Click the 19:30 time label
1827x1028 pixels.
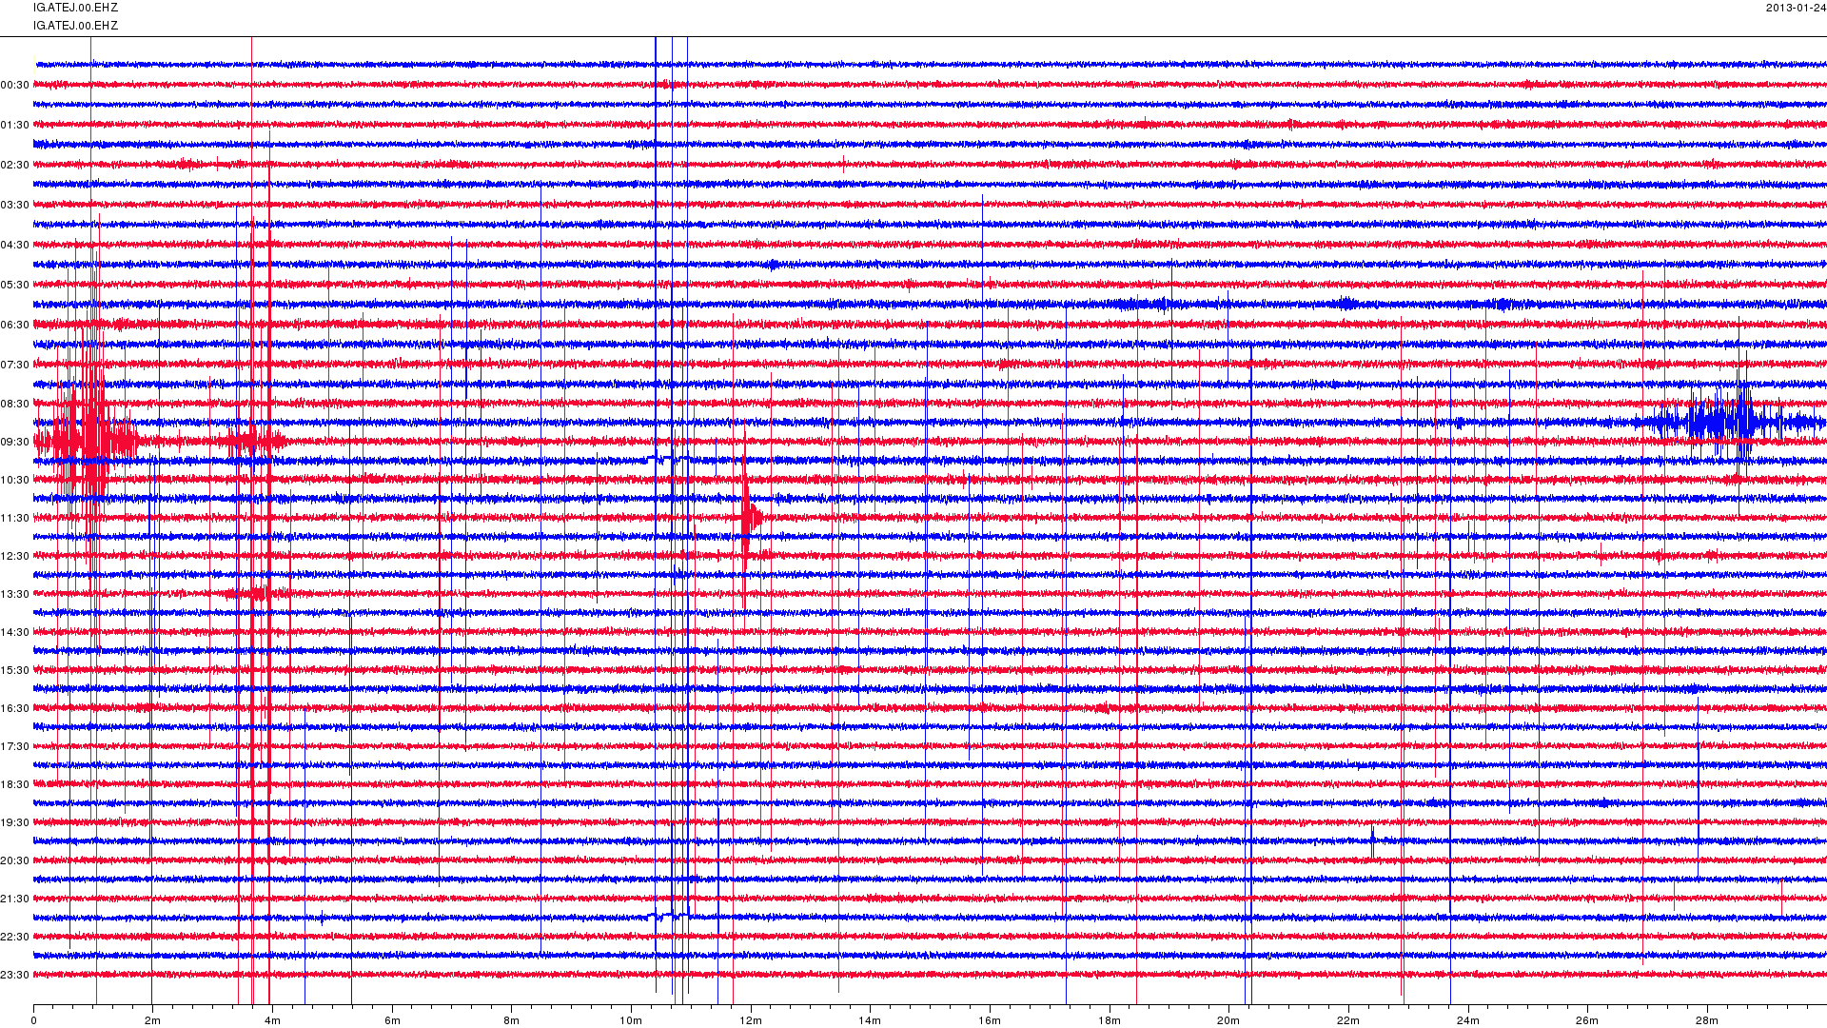point(14,823)
